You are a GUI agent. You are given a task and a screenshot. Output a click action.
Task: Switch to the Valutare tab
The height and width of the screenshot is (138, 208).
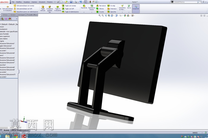(13, 15)
